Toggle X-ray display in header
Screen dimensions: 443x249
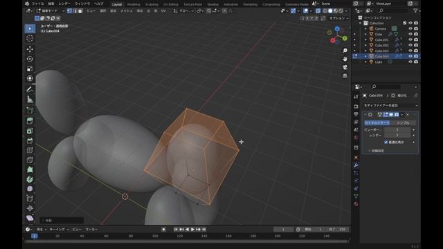pyautogui.click(x=318, y=11)
